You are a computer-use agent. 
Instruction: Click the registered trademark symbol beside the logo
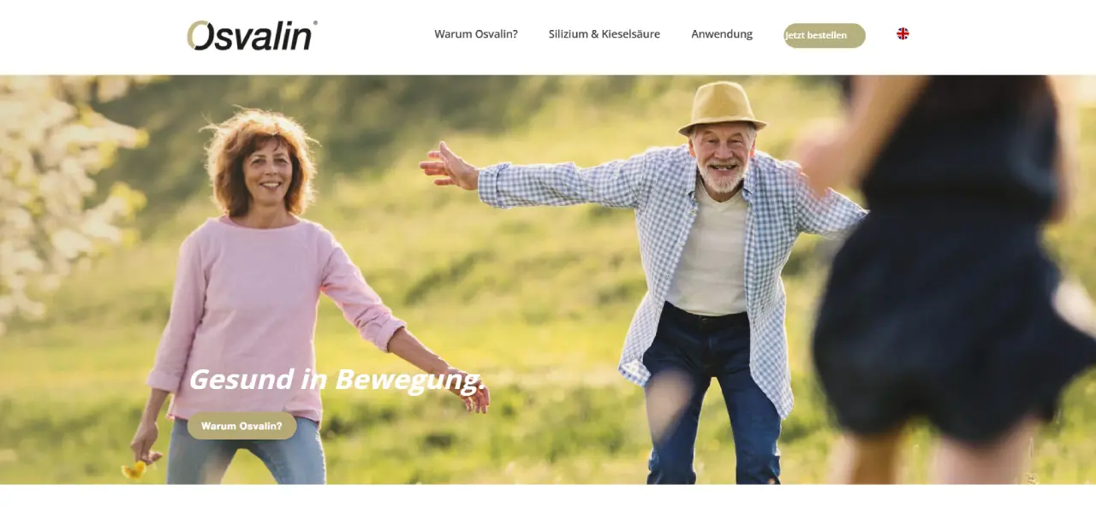tap(314, 23)
